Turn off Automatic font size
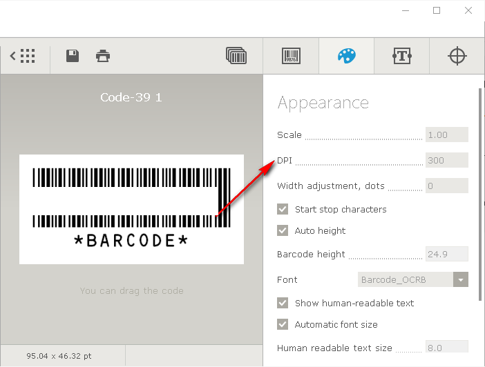 pos(283,324)
